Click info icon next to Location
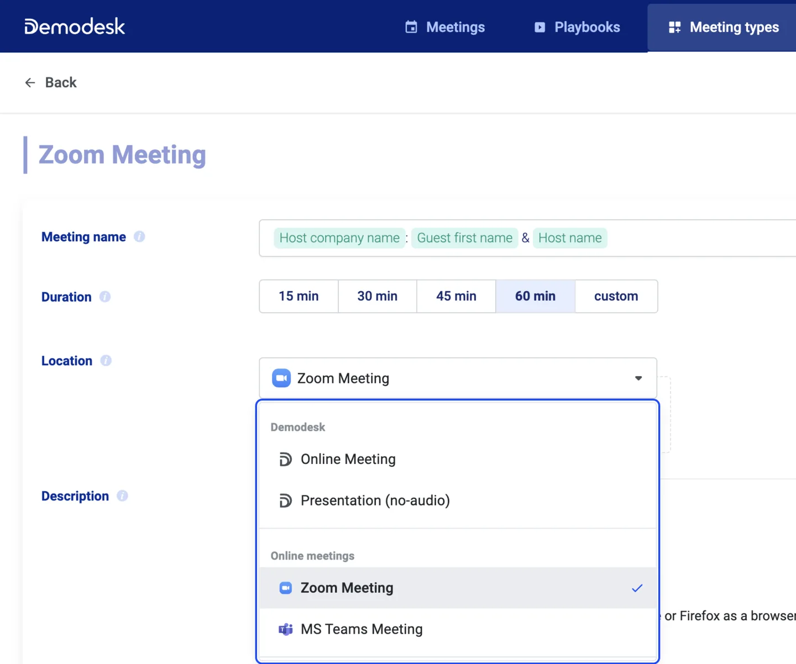796x664 pixels. pos(106,360)
